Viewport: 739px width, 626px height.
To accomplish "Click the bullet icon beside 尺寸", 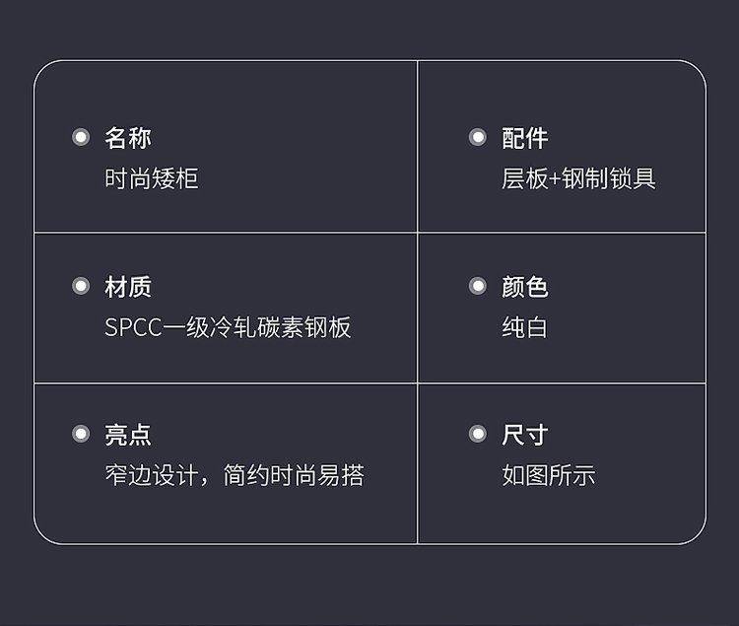I will click(x=478, y=434).
